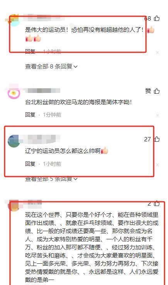Dismiss the great athlete comment with X
This screenshot has width=168, height=285.
157,53
